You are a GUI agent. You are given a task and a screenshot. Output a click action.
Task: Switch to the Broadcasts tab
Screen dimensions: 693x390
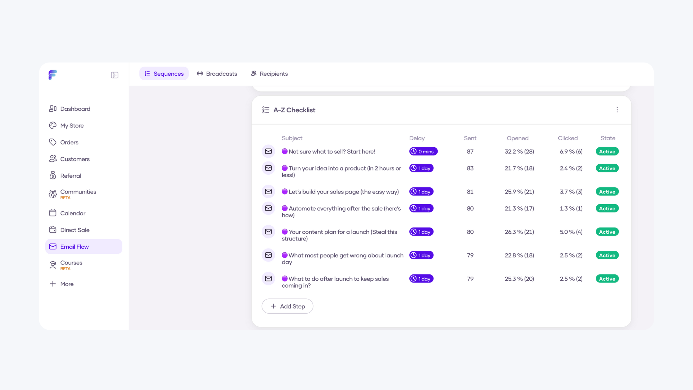coord(217,74)
